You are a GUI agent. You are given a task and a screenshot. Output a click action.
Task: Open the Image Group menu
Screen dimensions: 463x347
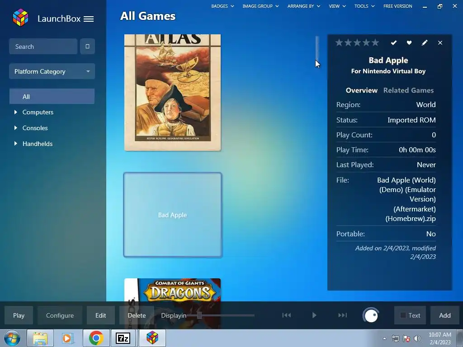coord(260,6)
